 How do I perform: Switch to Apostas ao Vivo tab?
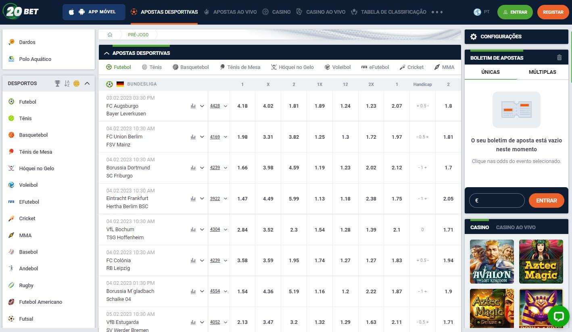pos(230,12)
